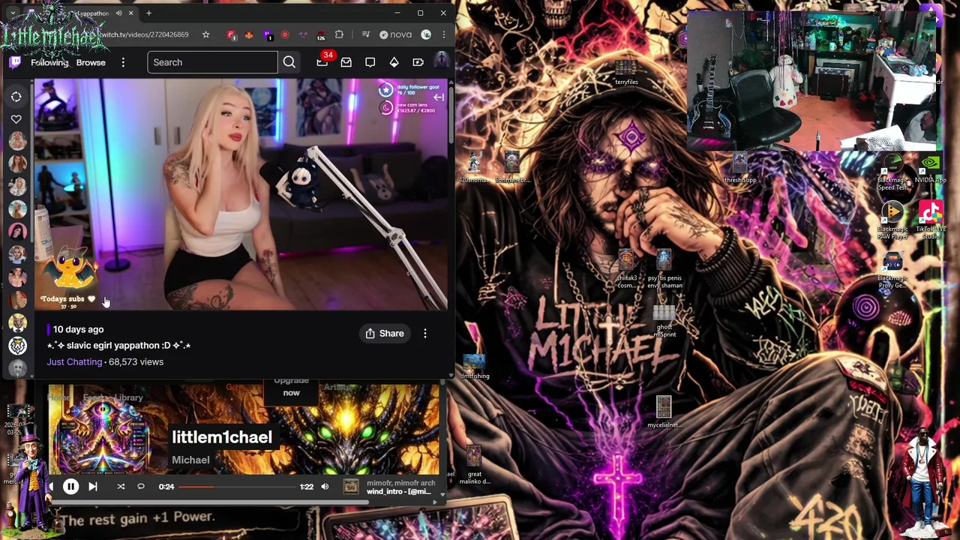Image resolution: width=960 pixels, height=540 pixels.
Task: Go to Twitch Following tab
Action: click(x=49, y=62)
